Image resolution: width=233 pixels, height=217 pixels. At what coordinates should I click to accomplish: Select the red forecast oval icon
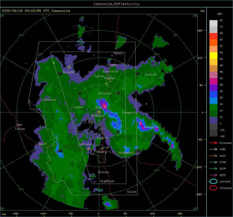213,188
